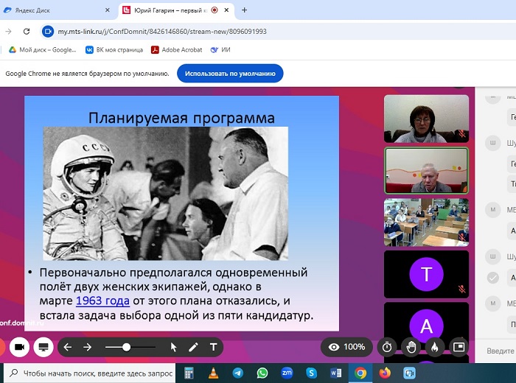Image resolution: width=516 pixels, height=383 pixels.
Task: Click the flame reaction icon
Action: 435,347
